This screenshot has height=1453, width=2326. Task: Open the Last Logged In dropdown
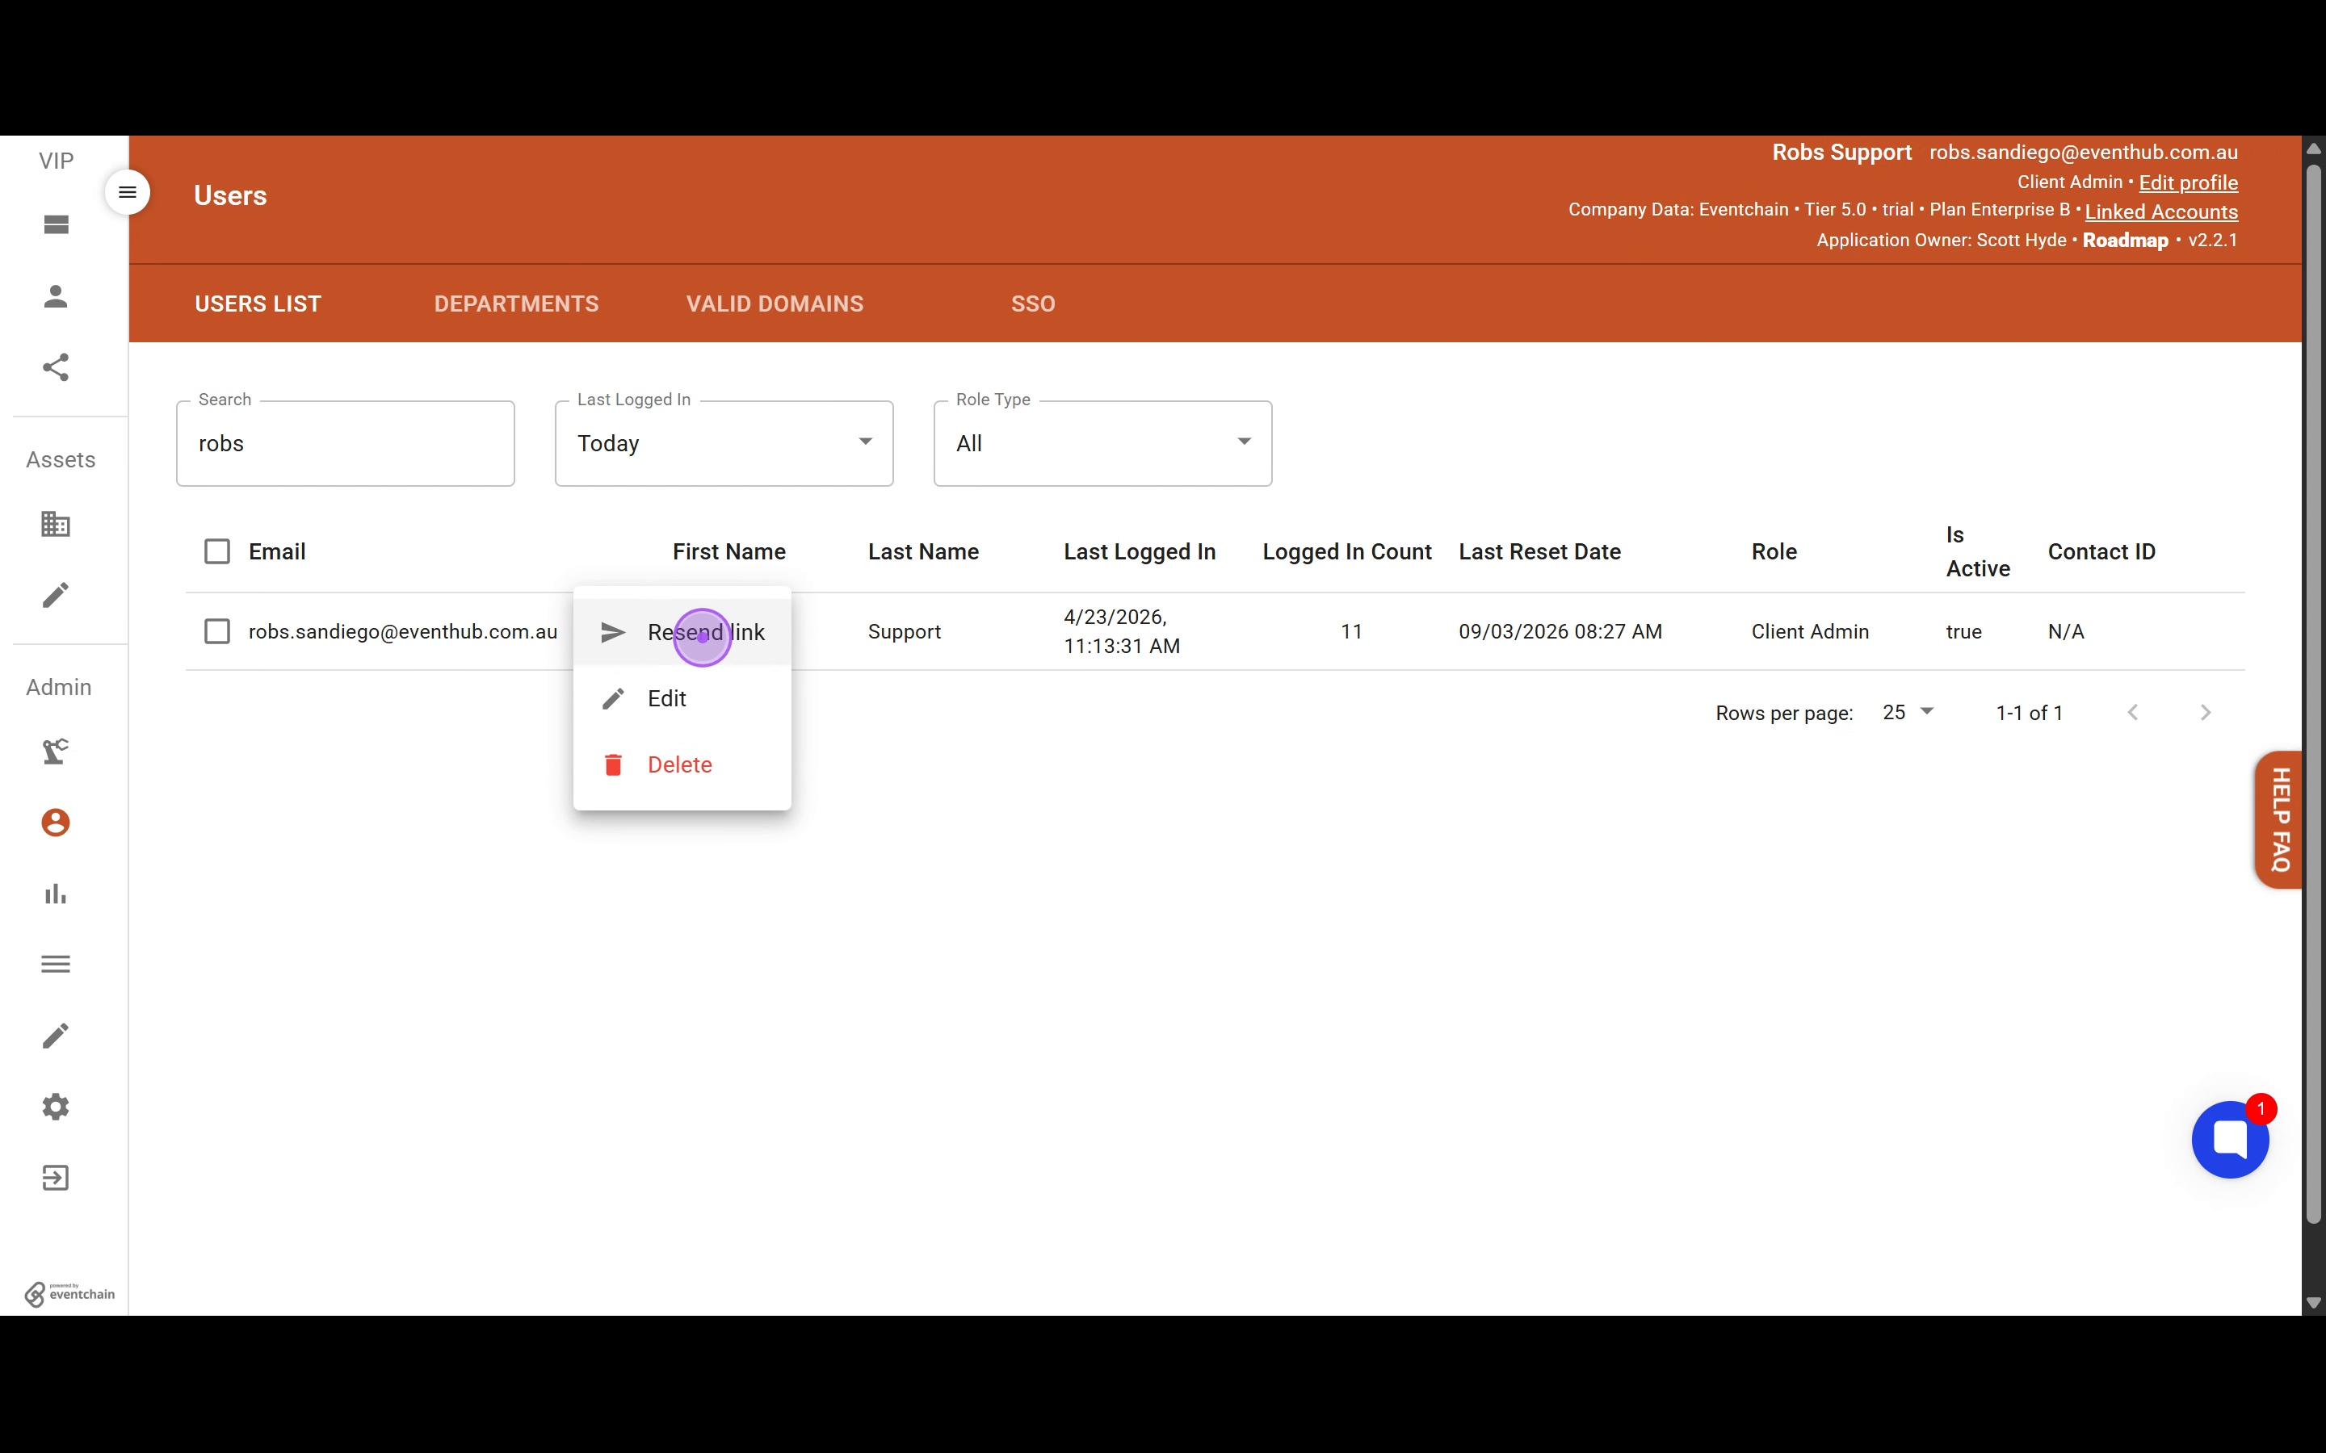tap(724, 443)
